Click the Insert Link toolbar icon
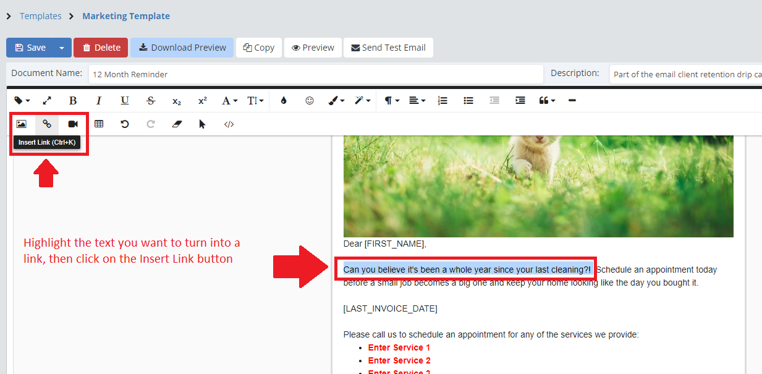 [47, 124]
